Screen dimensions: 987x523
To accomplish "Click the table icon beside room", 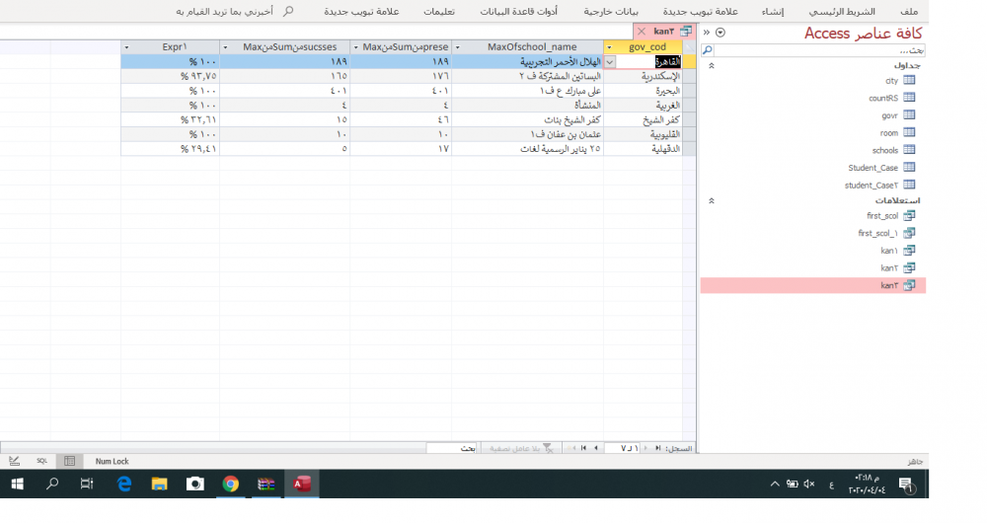I will coord(909,133).
